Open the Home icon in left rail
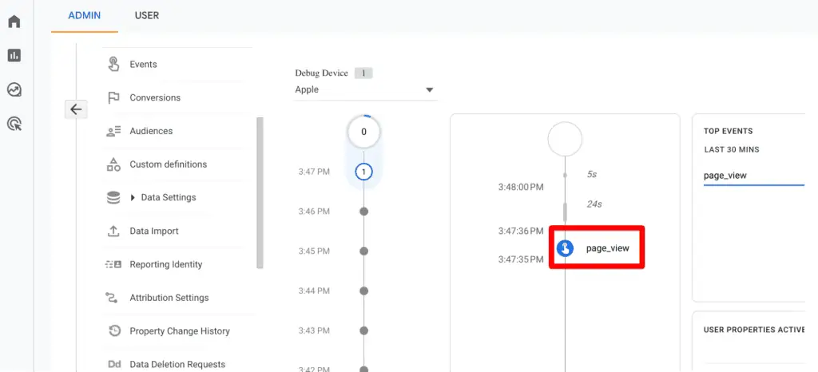The image size is (818, 372). [14, 22]
